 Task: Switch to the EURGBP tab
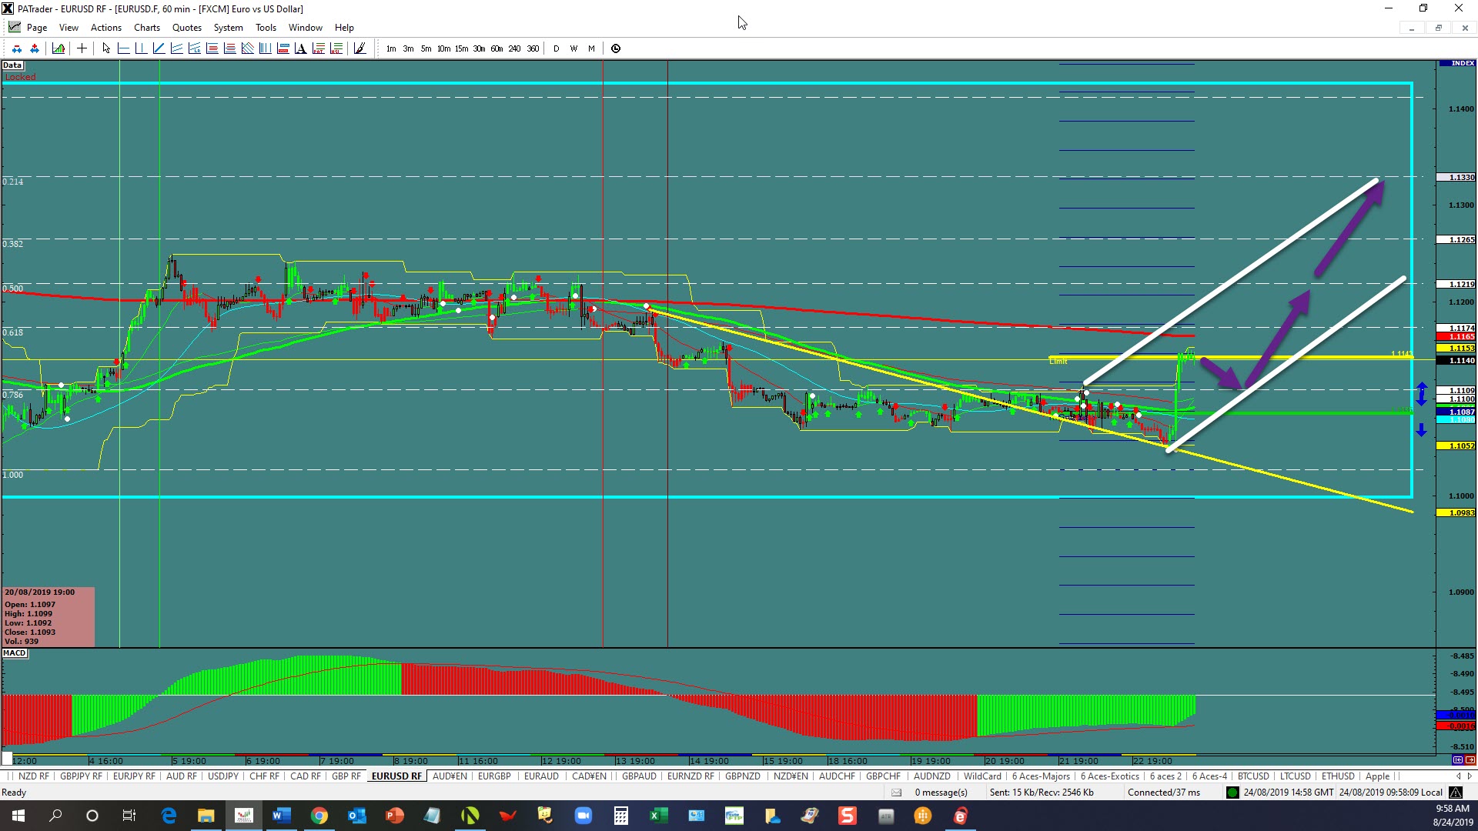tap(494, 776)
